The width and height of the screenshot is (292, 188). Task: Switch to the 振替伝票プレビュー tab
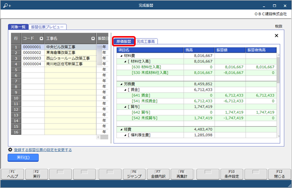pyautogui.click(x=47, y=27)
